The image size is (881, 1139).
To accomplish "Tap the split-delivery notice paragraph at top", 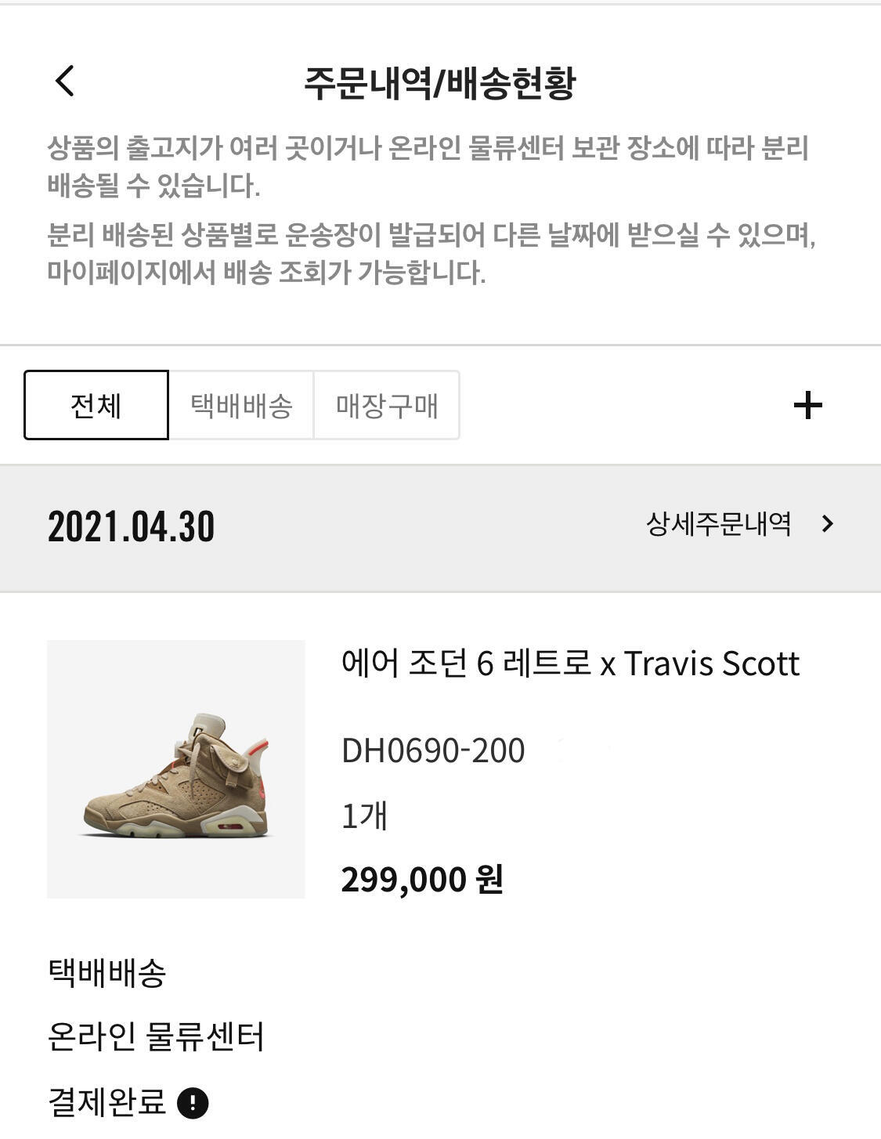I will pyautogui.click(x=428, y=167).
